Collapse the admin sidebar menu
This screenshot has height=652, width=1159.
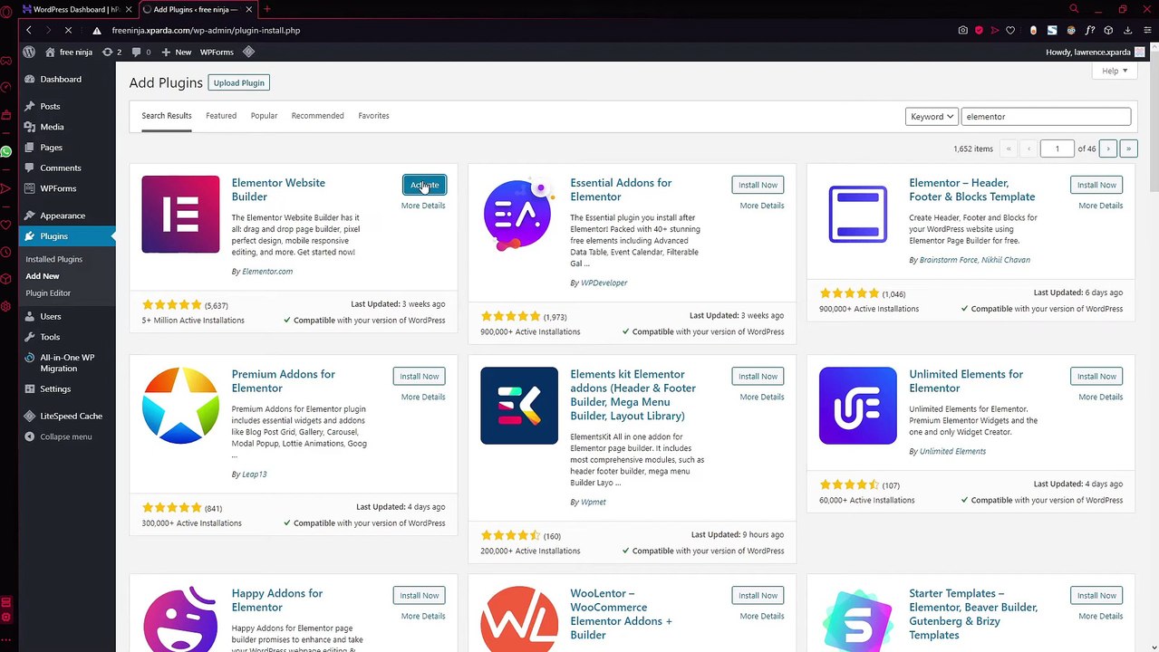tap(68, 436)
